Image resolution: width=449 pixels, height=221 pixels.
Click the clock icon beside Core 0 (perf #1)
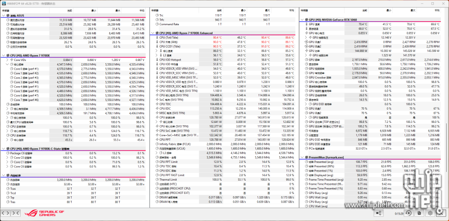click(x=12, y=69)
